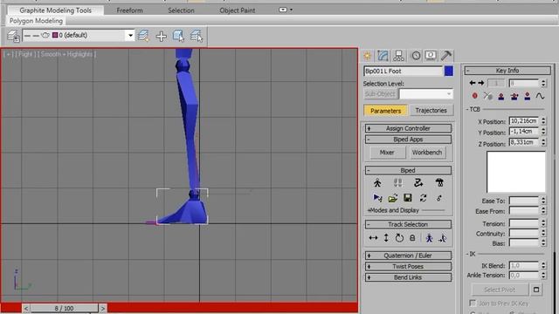
Task: Open the Create command panel tab
Action: point(367,56)
